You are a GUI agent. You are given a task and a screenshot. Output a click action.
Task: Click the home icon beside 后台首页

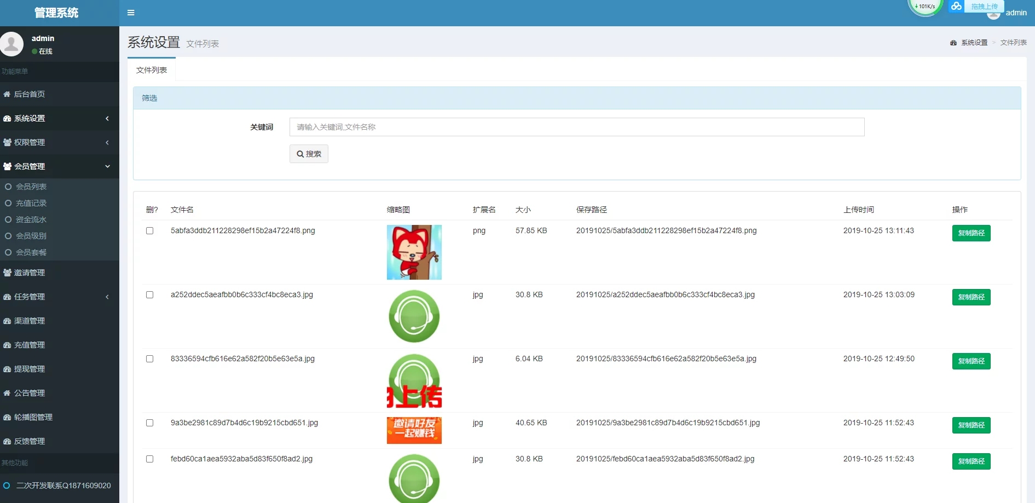[7, 94]
